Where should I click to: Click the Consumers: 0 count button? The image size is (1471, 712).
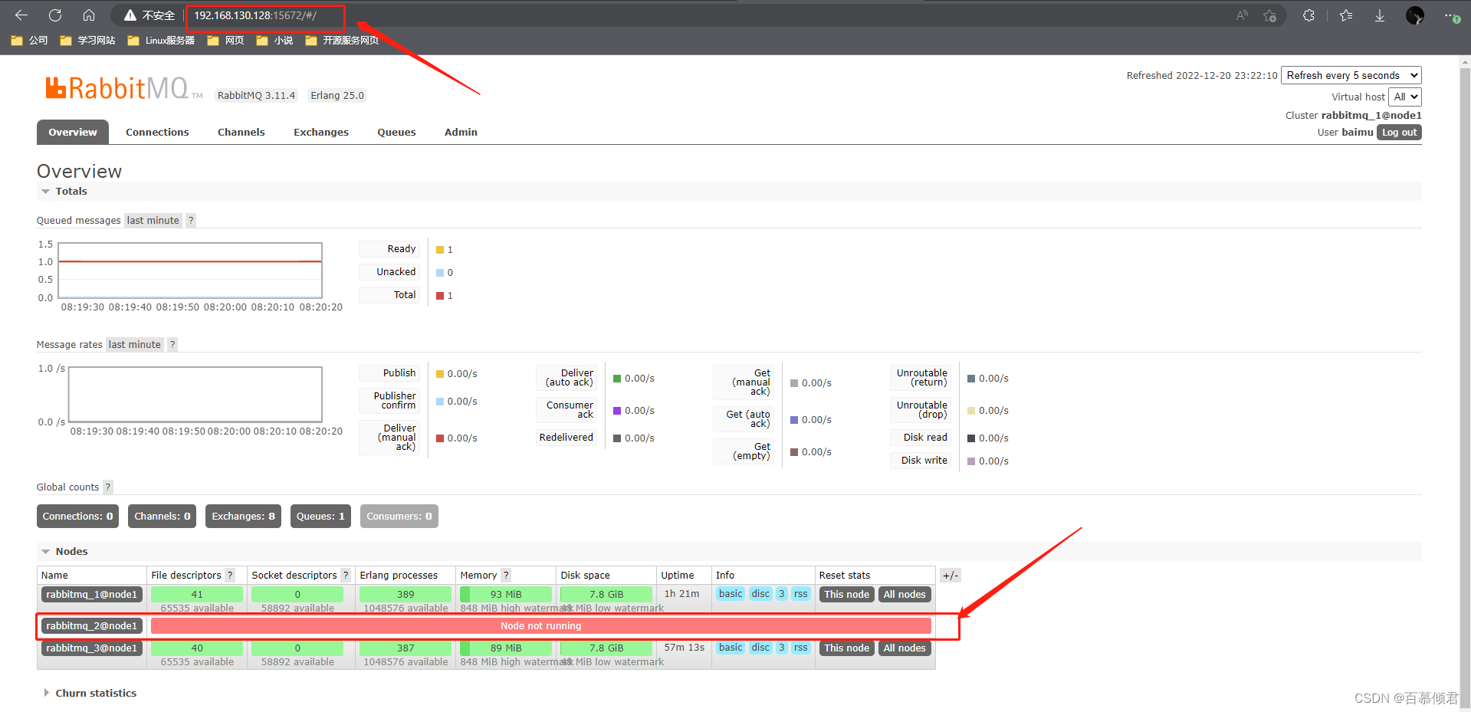tap(399, 516)
